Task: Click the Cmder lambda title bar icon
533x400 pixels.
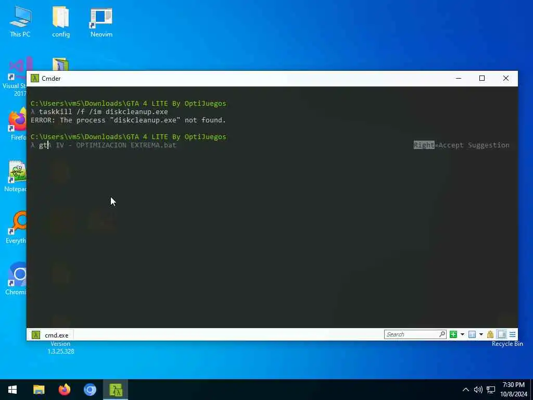Action: click(x=35, y=78)
